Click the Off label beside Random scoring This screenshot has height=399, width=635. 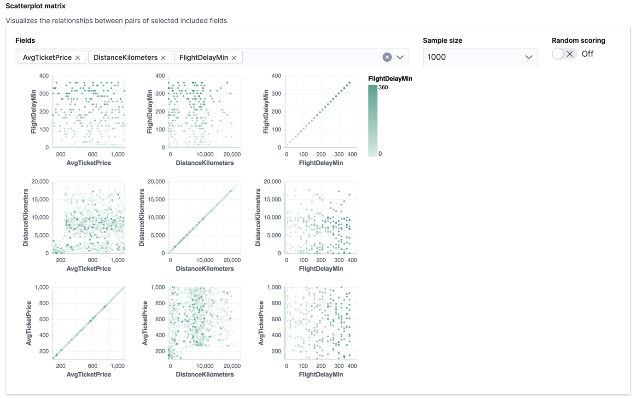point(588,54)
